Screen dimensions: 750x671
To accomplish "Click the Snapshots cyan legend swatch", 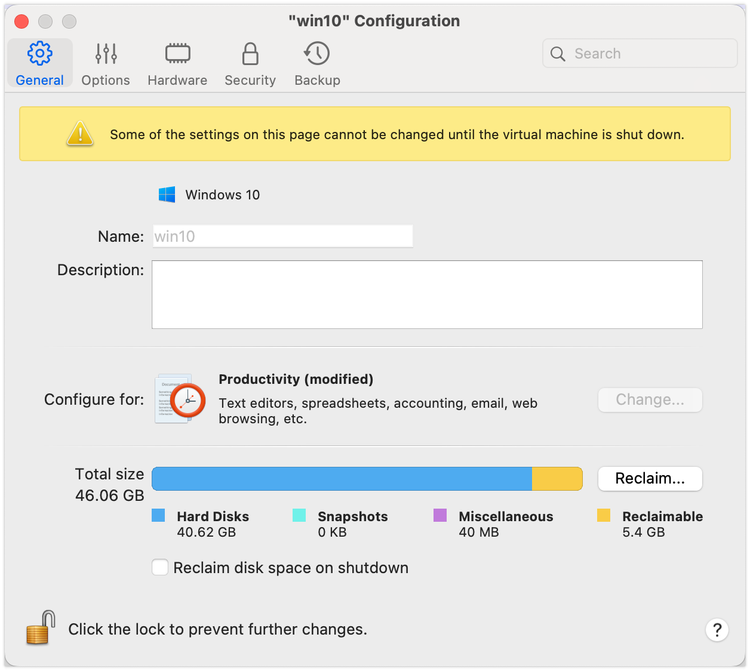I will click(x=299, y=515).
